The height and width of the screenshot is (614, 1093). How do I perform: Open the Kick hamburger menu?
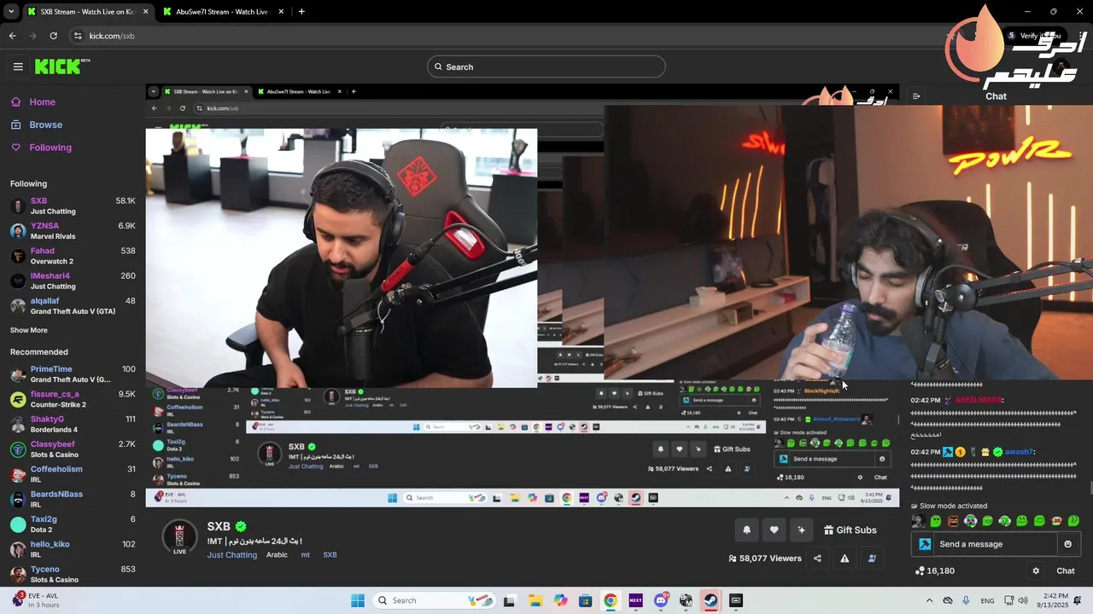[18, 67]
